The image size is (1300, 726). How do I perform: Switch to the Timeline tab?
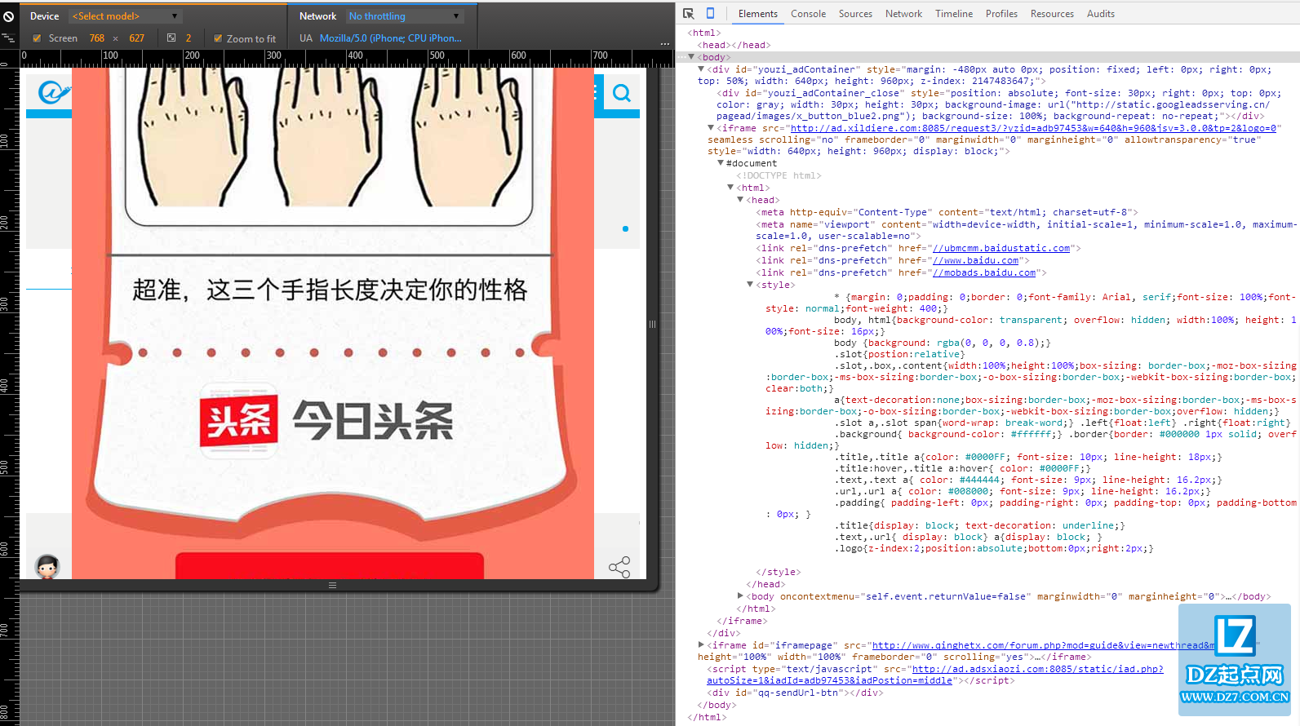[x=954, y=14]
